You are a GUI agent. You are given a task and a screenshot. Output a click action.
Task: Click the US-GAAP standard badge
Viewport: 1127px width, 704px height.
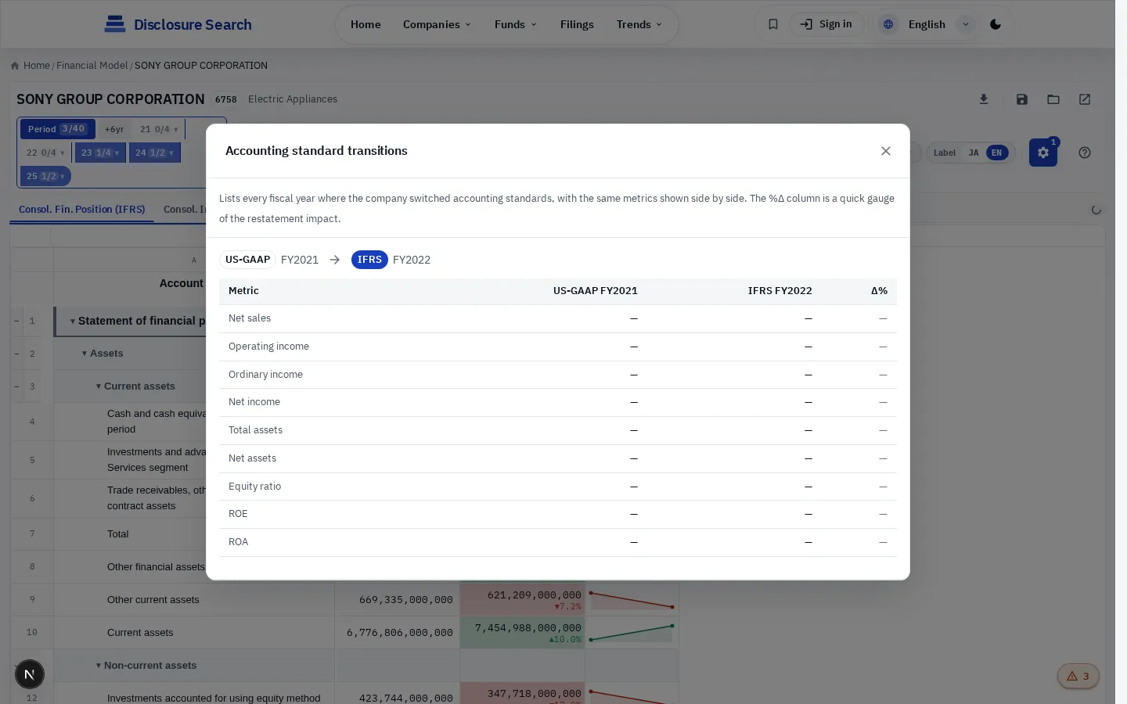point(247,260)
